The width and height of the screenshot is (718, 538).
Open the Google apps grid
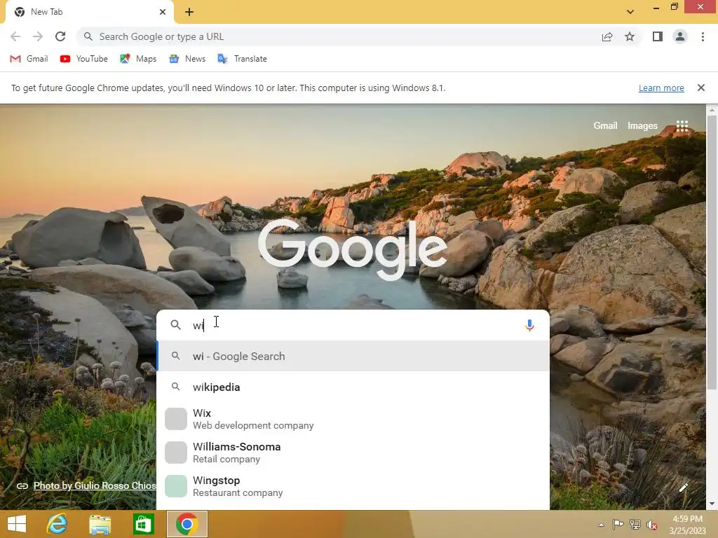coord(682,126)
